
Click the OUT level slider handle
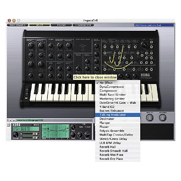tap(34, 138)
